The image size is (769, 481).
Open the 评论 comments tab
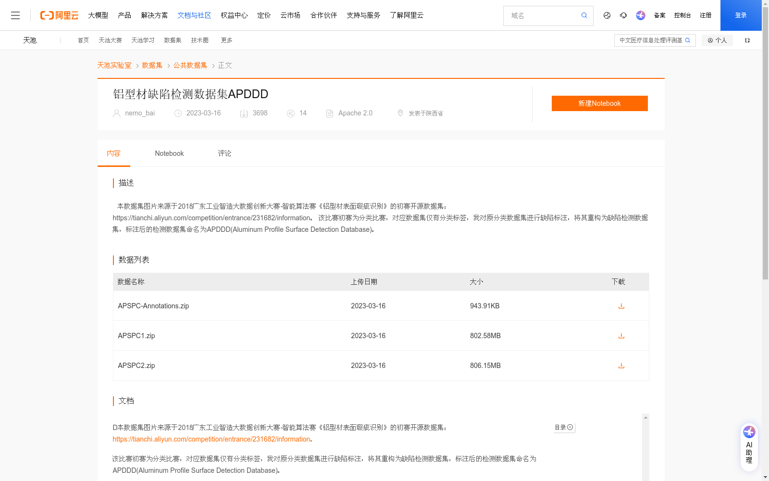224,153
